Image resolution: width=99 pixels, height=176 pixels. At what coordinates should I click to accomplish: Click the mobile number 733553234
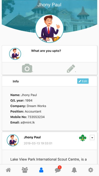36,117
